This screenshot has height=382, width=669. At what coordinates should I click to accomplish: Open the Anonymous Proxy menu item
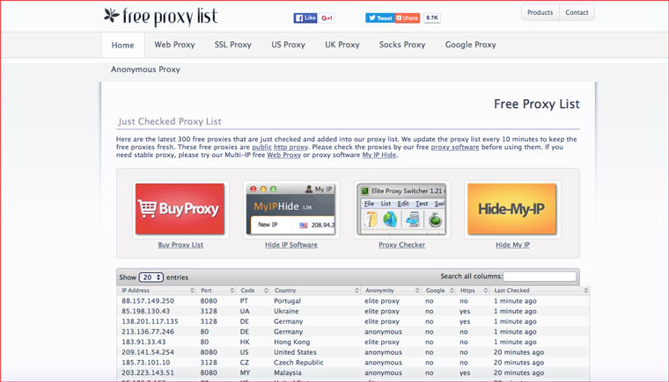pos(145,69)
